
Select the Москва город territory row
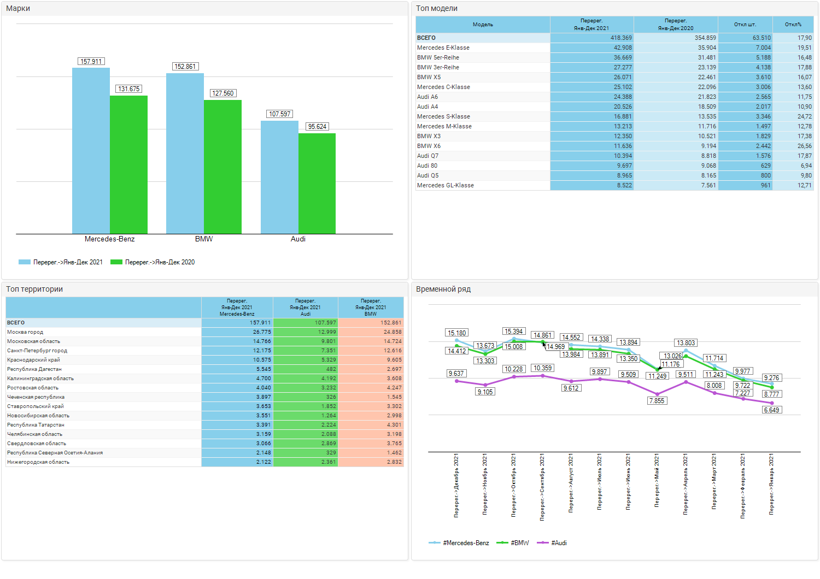(204, 332)
